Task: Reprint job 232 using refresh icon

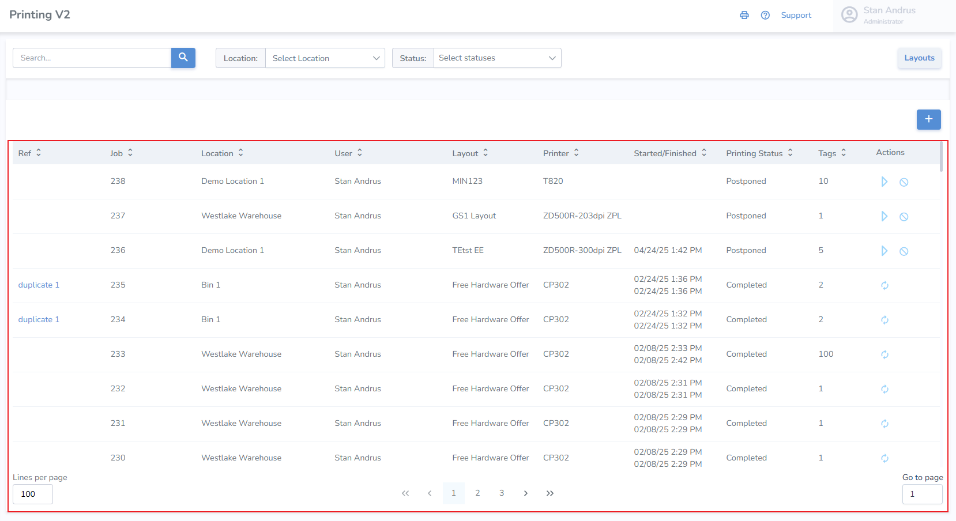Action: tap(885, 389)
